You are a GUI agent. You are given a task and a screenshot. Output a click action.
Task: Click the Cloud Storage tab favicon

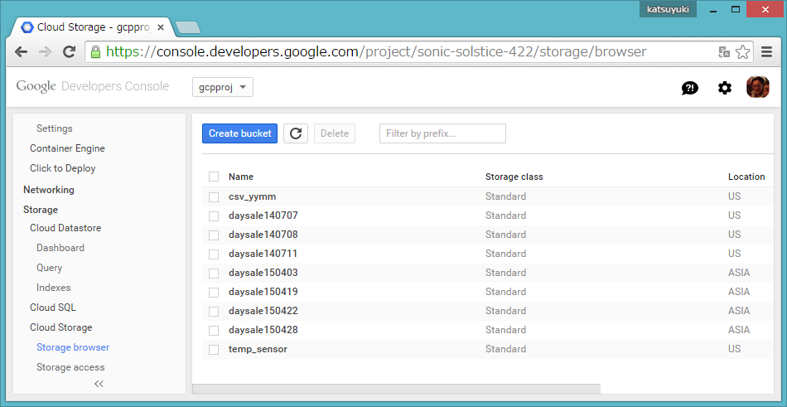pos(27,27)
